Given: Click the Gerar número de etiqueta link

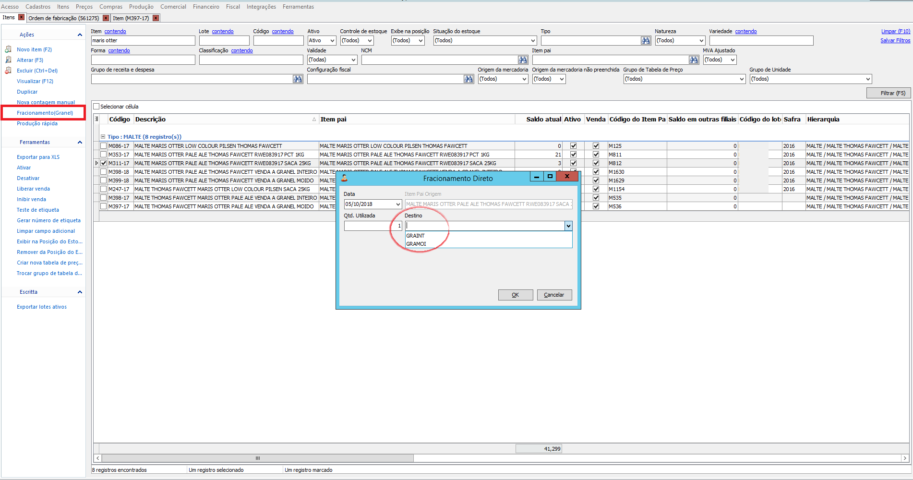Looking at the screenshot, I should [48, 220].
